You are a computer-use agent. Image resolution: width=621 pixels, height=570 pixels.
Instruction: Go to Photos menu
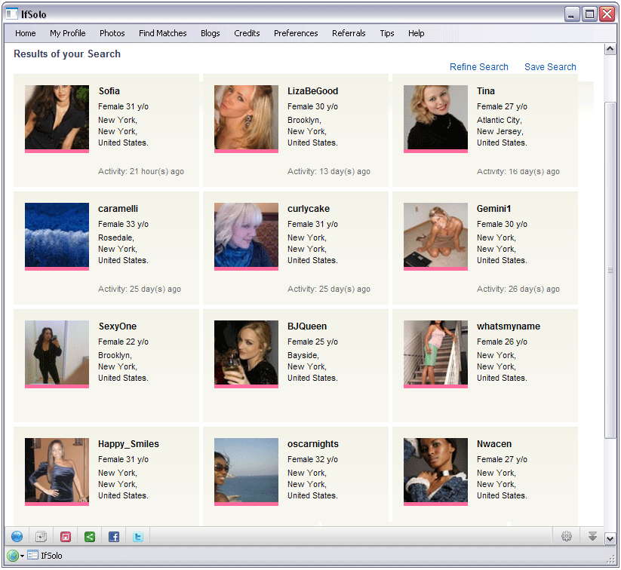112,33
